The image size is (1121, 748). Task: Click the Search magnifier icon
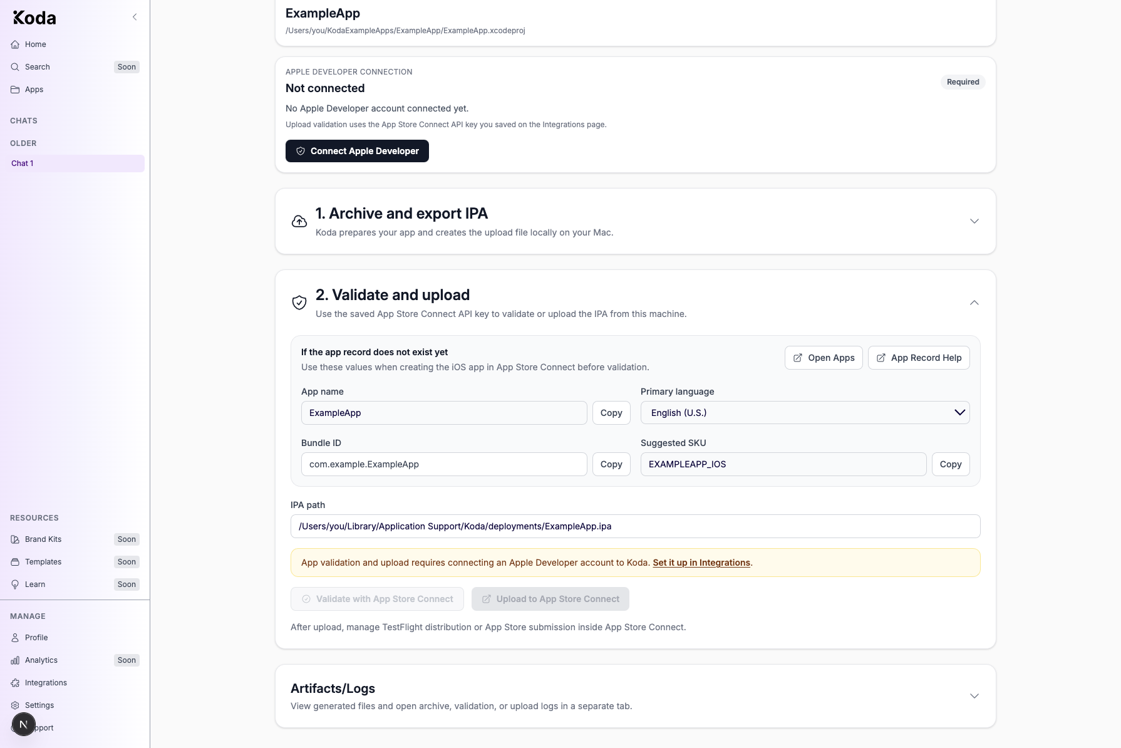click(15, 67)
